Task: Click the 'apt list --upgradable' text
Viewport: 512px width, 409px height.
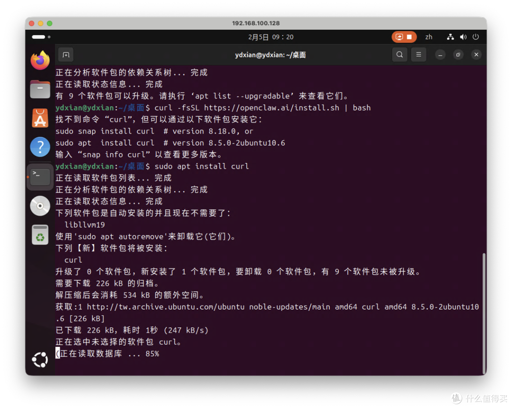Action: click(242, 96)
